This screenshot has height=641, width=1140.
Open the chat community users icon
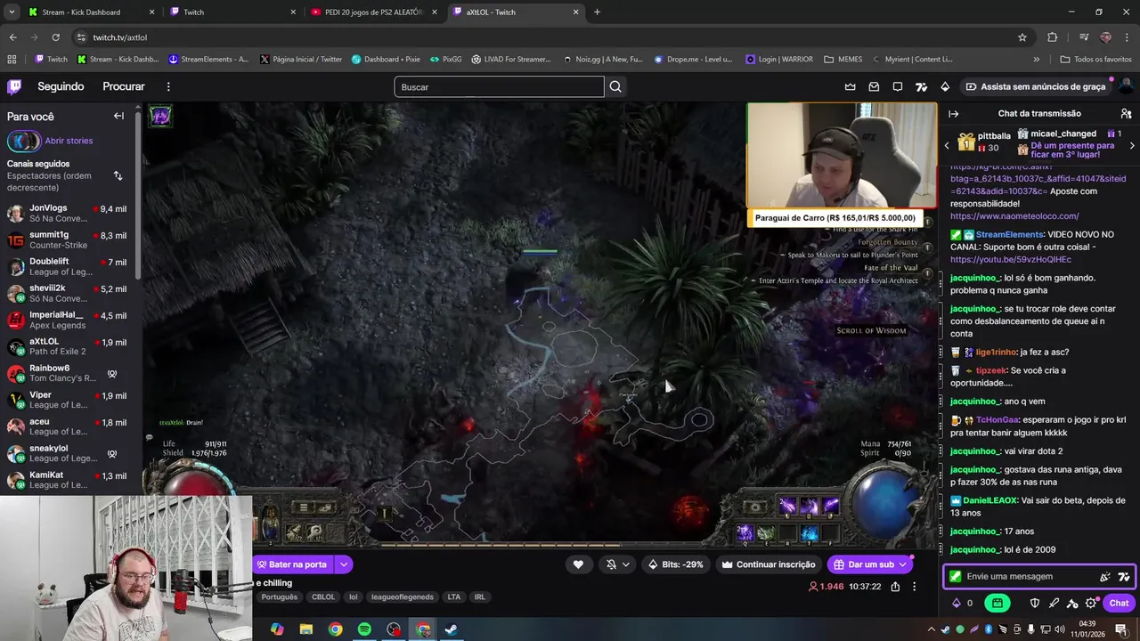[x=1126, y=114]
